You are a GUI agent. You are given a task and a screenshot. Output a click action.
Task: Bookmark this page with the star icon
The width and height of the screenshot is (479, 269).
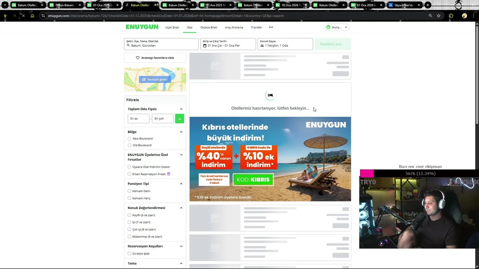coord(439,16)
